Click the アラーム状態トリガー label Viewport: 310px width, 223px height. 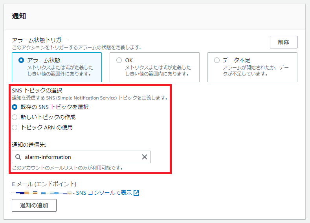(39, 40)
